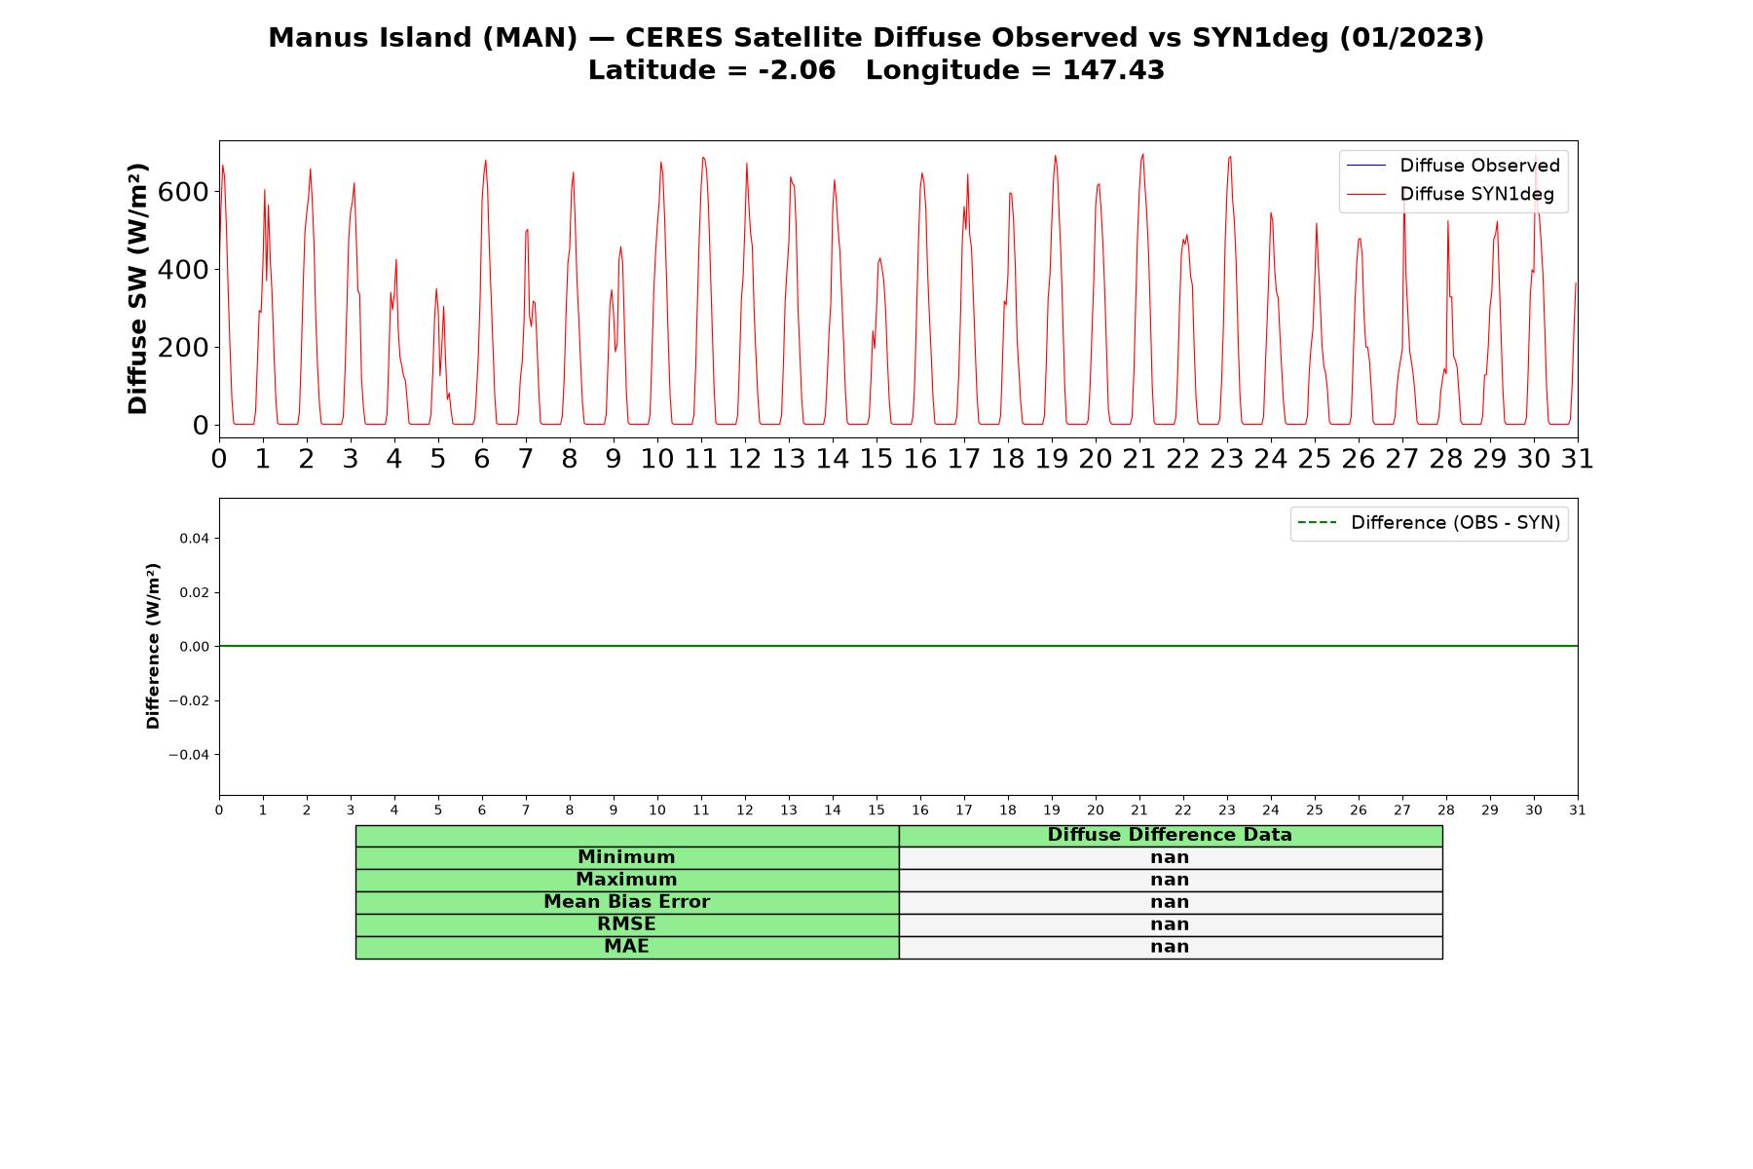The height and width of the screenshot is (1169, 1753).
Task: Click the Diffuse SW (W/m²) axis label
Action: [138, 289]
